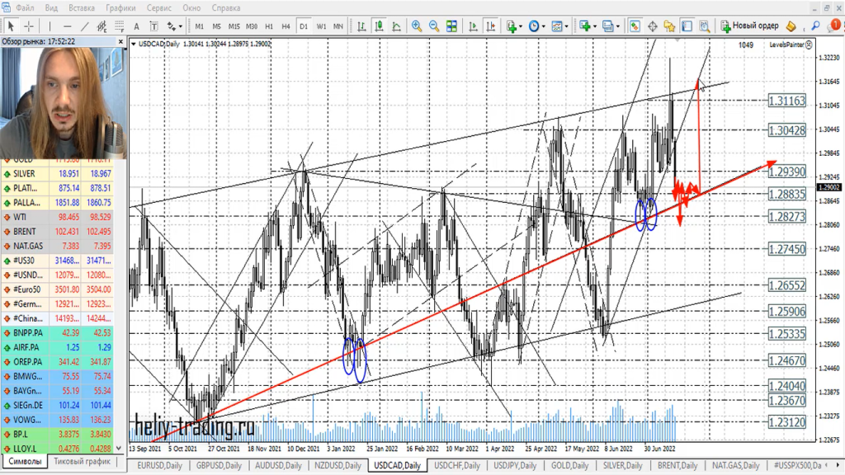The image size is (845, 475).
Task: Click the Новый ордер button
Action: tap(749, 26)
